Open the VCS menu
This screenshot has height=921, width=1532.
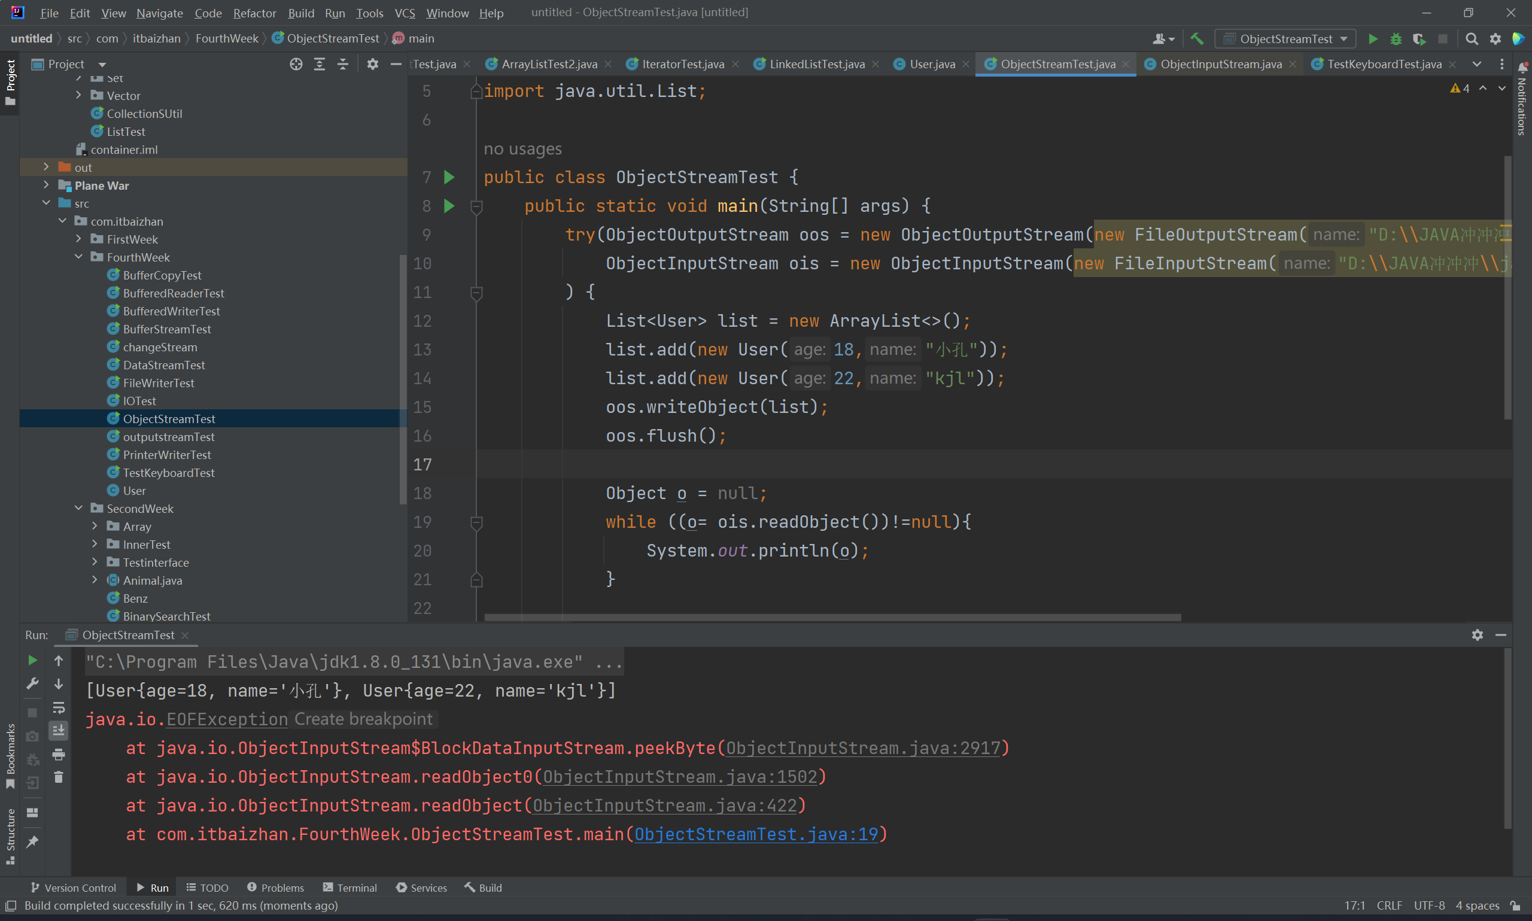(x=405, y=13)
